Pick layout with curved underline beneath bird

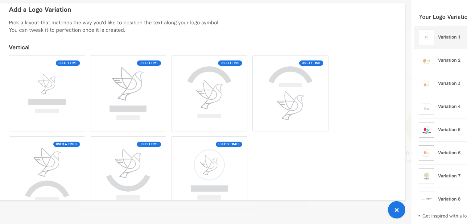tap(128, 168)
